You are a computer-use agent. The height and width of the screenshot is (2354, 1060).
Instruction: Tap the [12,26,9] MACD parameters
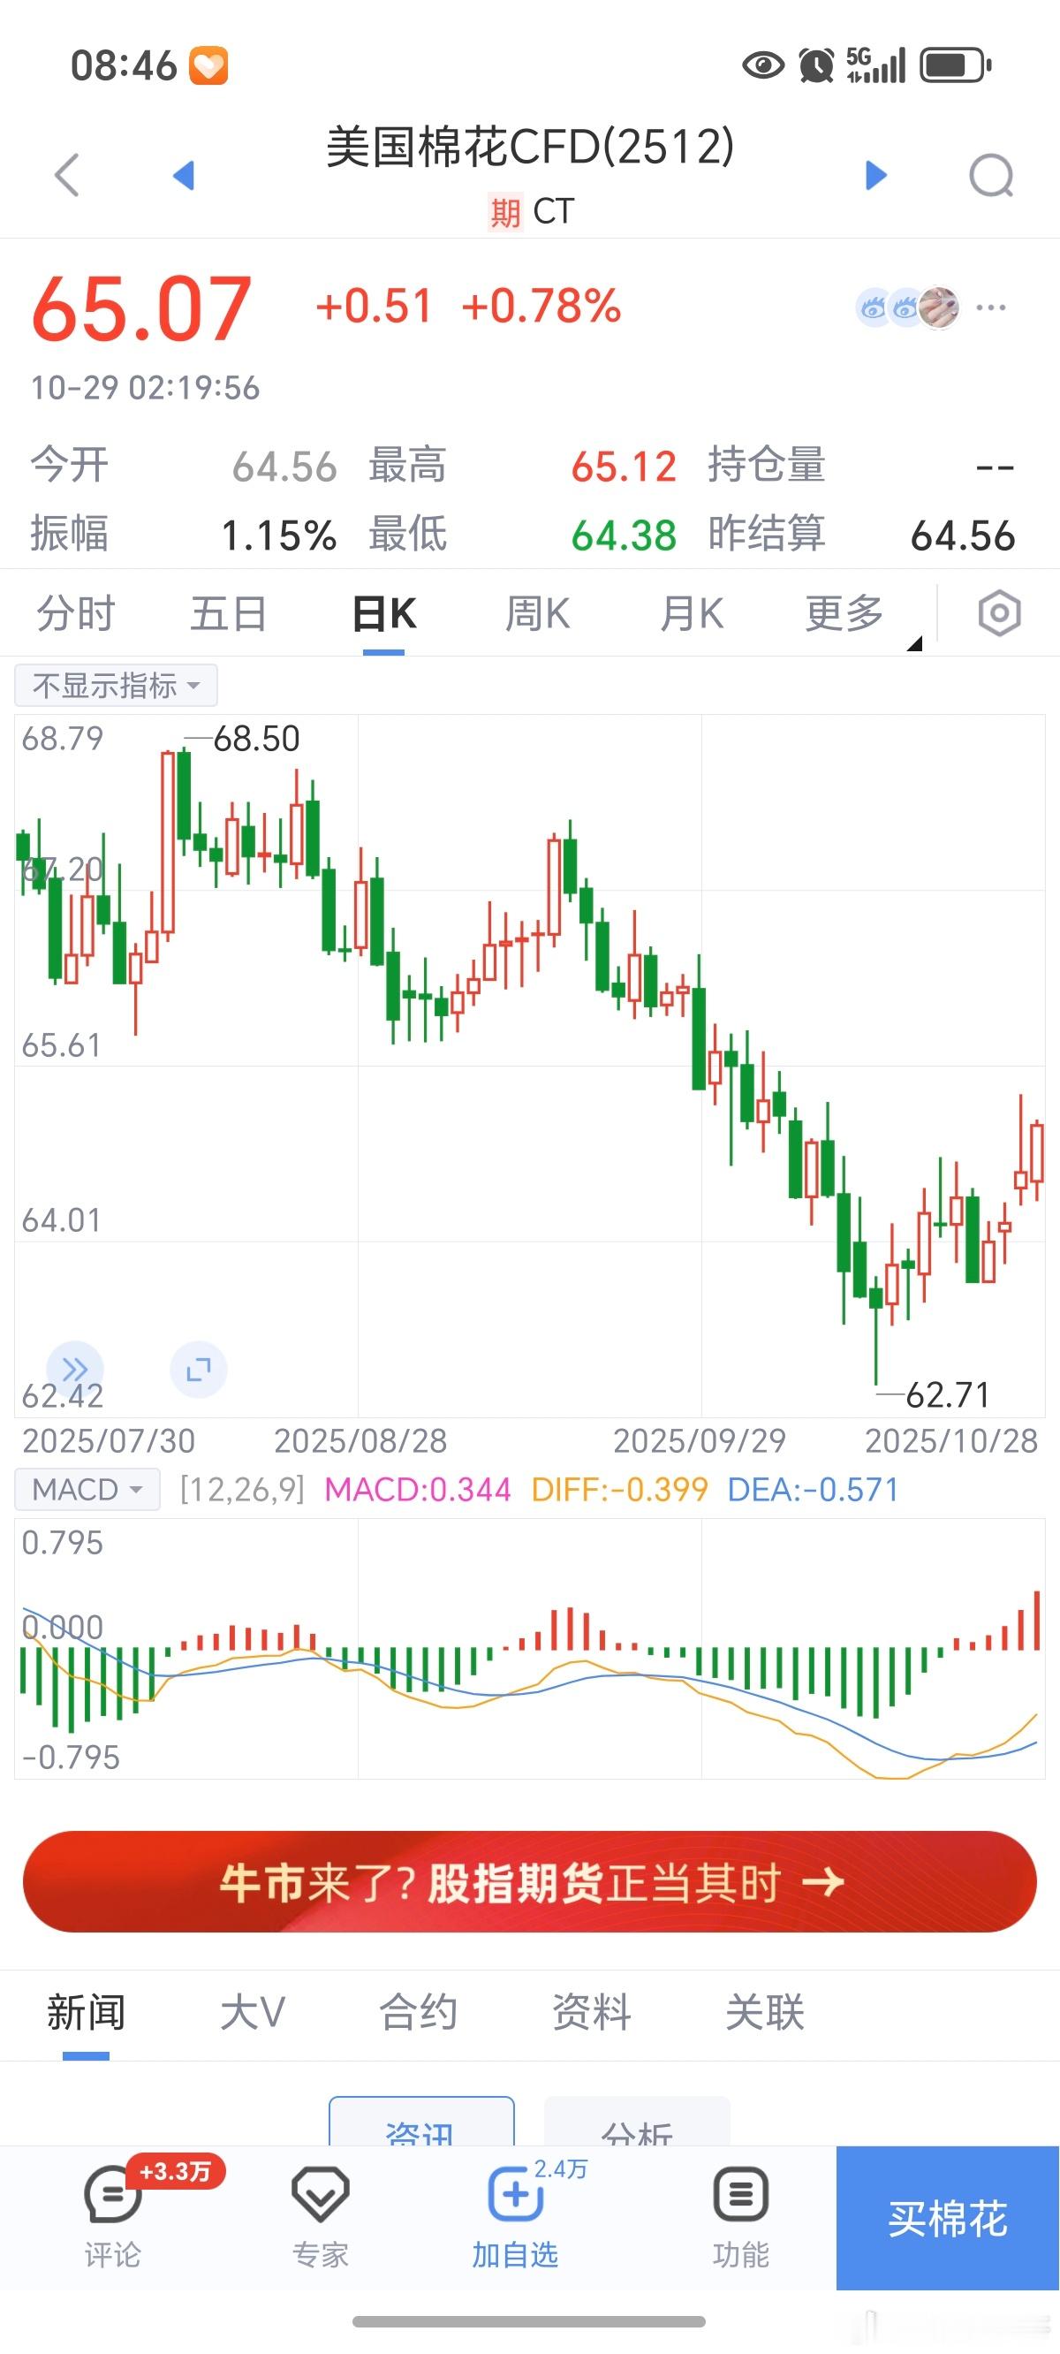tap(242, 1490)
